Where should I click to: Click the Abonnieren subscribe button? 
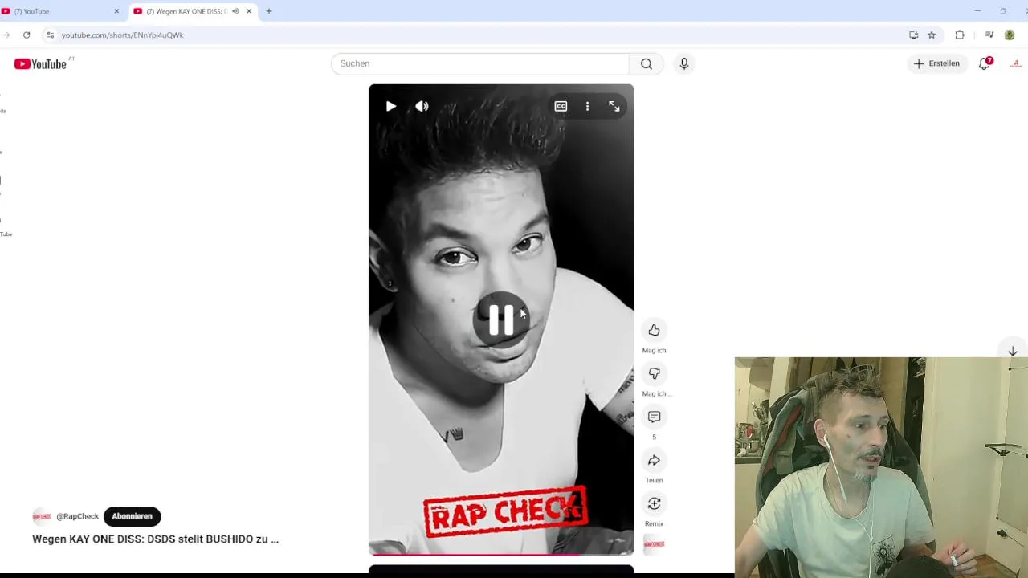coord(132,516)
